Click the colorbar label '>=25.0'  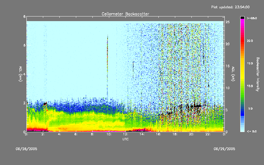pyautogui.click(x=252, y=18)
